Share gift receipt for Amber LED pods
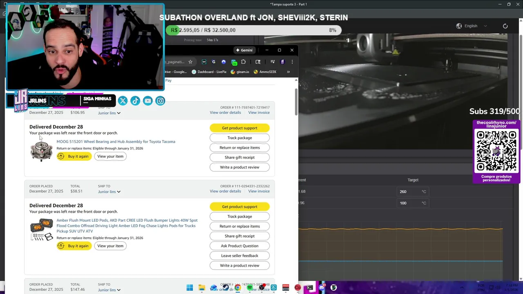 [x=239, y=236]
